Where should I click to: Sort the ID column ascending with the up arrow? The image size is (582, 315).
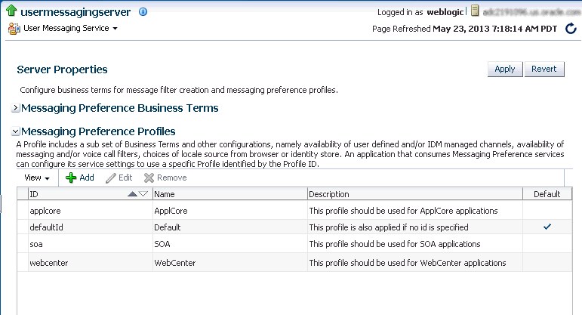click(x=132, y=194)
